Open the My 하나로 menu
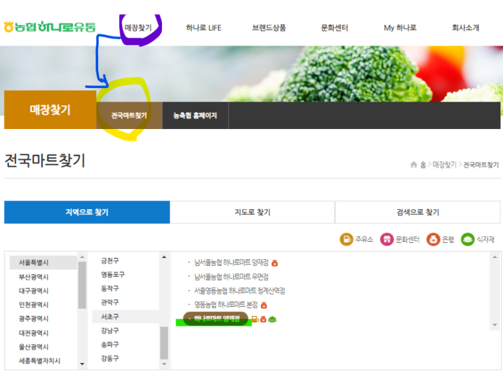 (400, 28)
